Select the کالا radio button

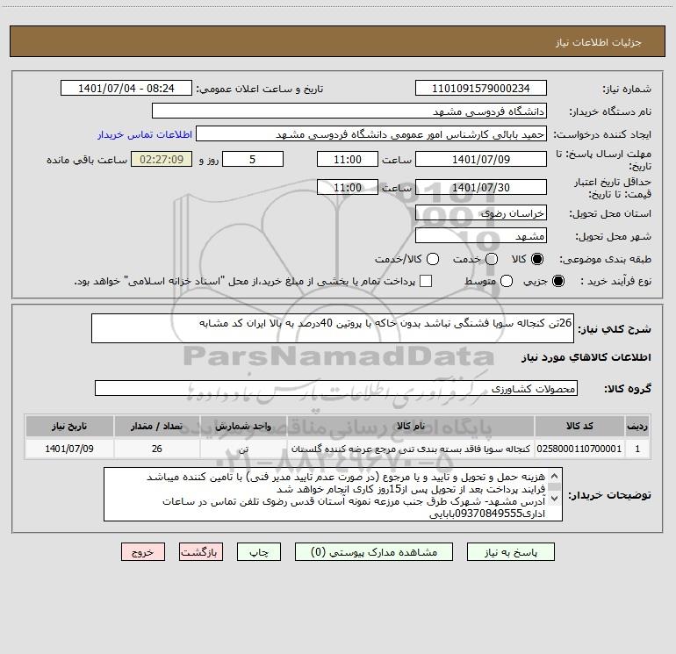[537, 259]
